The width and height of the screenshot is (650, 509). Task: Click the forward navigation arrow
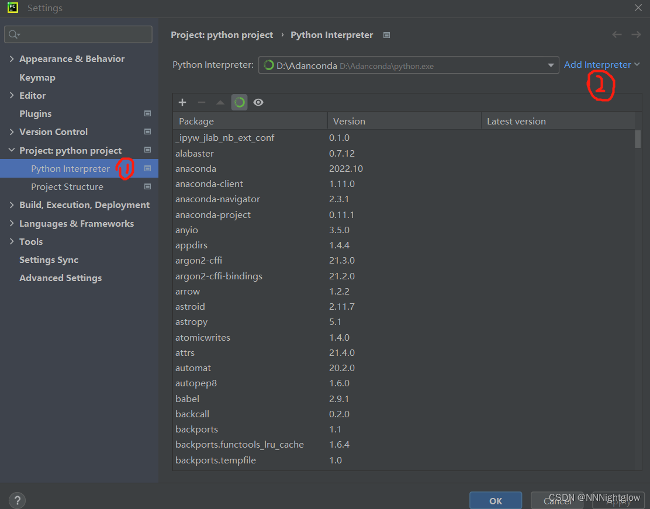point(637,35)
